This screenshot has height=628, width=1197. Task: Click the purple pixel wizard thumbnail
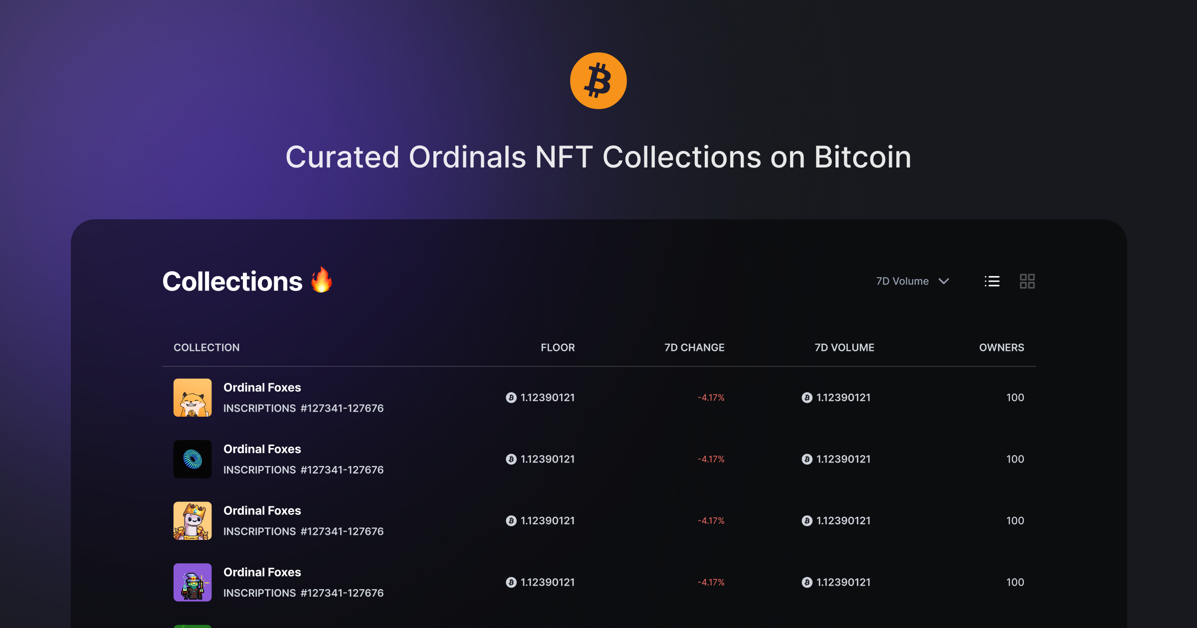click(x=193, y=582)
